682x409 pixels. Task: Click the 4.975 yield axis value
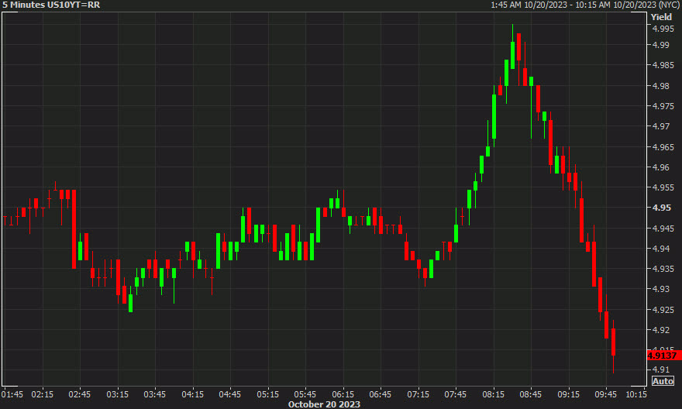[663, 106]
